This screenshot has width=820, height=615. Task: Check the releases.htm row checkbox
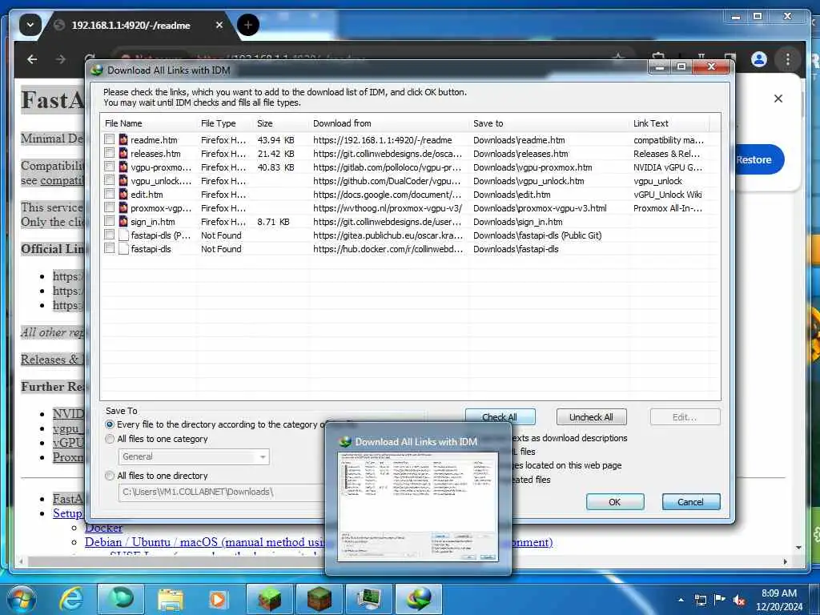[x=109, y=153]
